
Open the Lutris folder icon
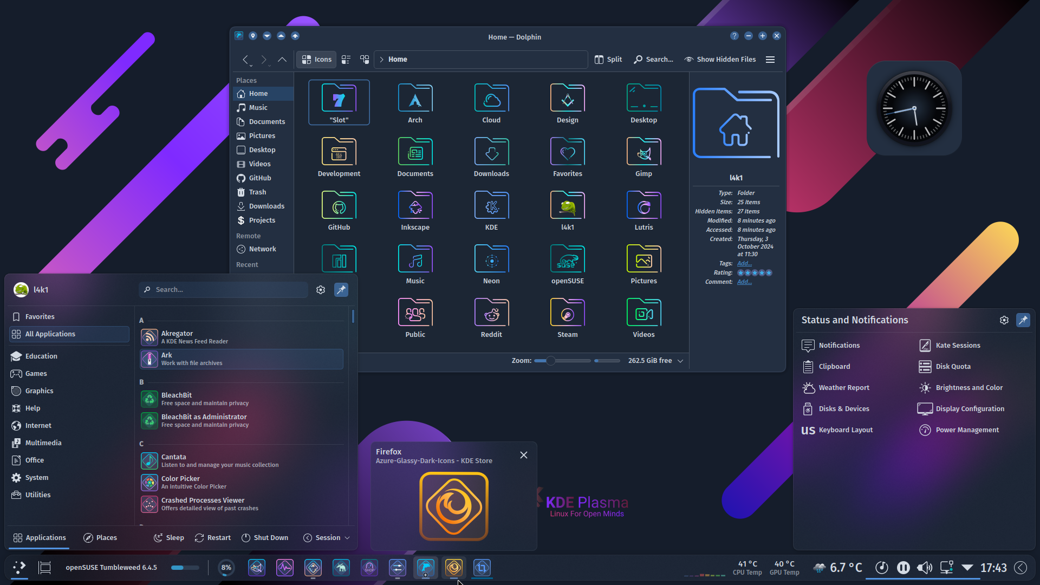643,211
